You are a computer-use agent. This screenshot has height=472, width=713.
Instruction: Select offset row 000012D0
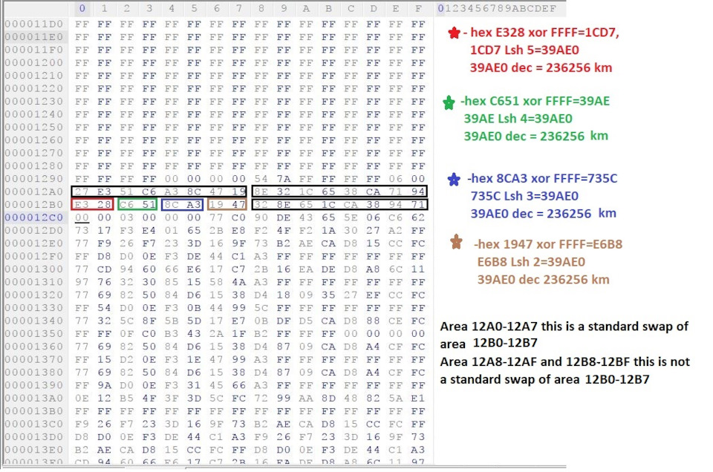(x=34, y=230)
